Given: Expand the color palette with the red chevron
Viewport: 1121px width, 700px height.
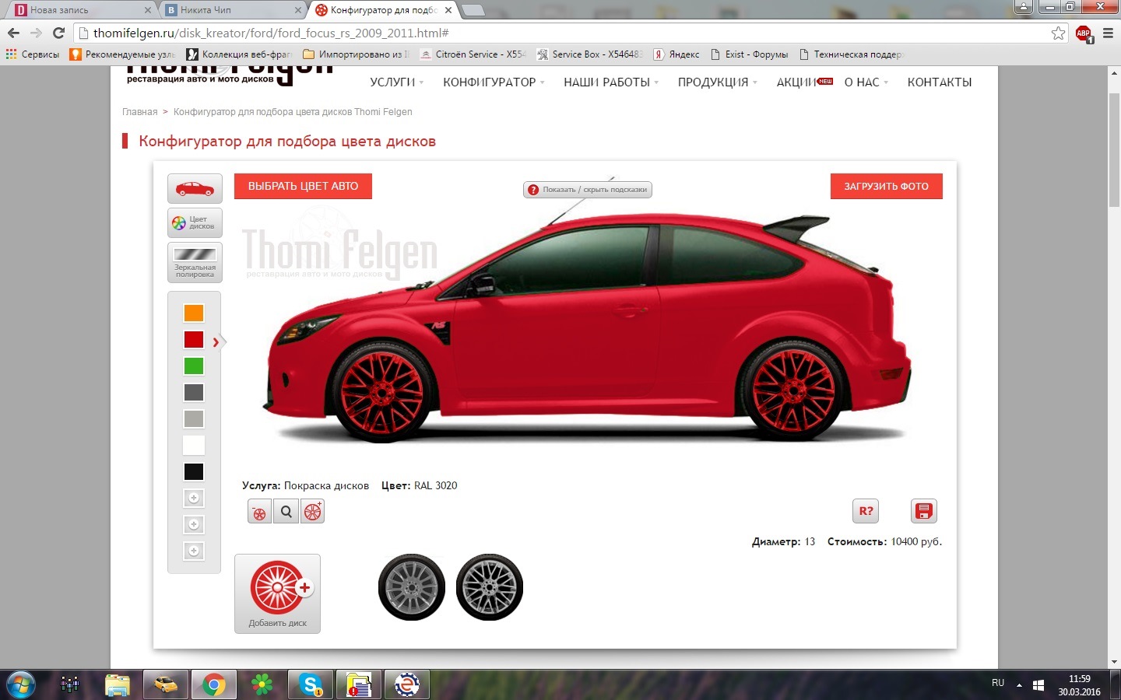Looking at the screenshot, I should click(216, 341).
